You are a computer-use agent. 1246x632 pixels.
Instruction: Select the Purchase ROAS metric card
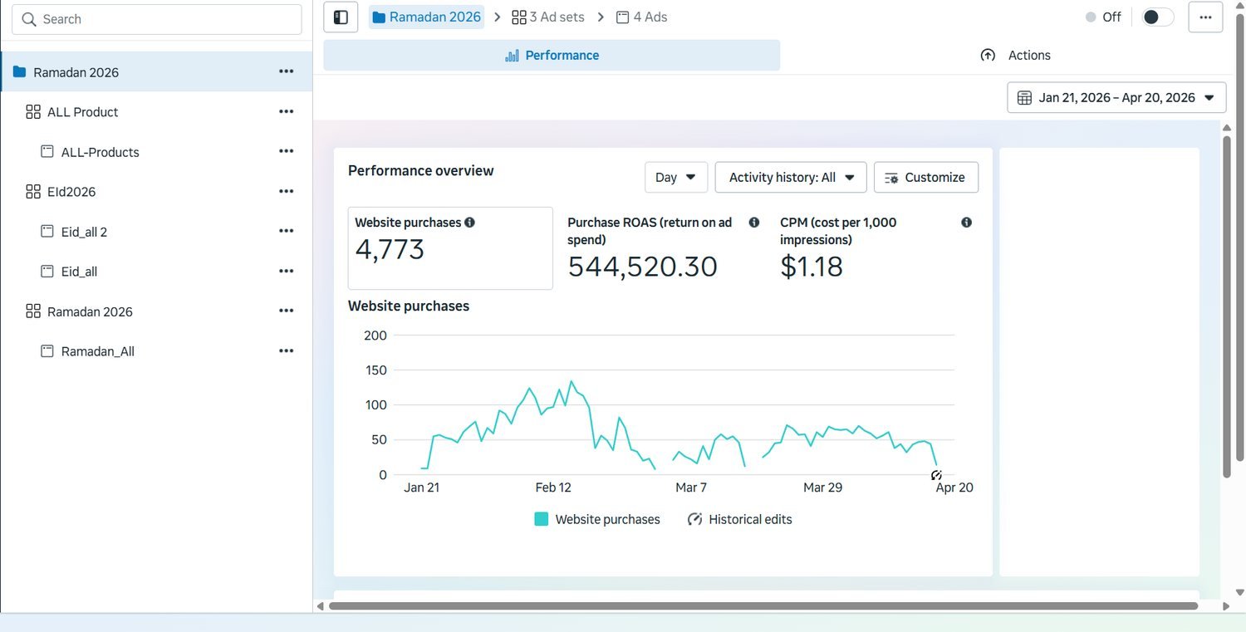663,248
